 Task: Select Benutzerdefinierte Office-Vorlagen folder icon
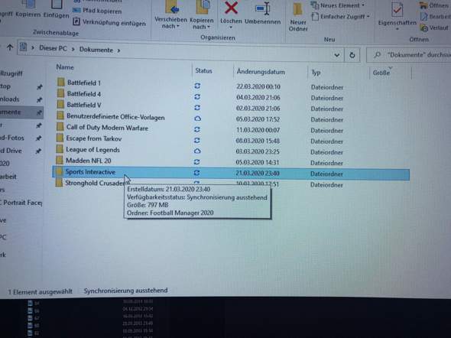[x=60, y=115]
